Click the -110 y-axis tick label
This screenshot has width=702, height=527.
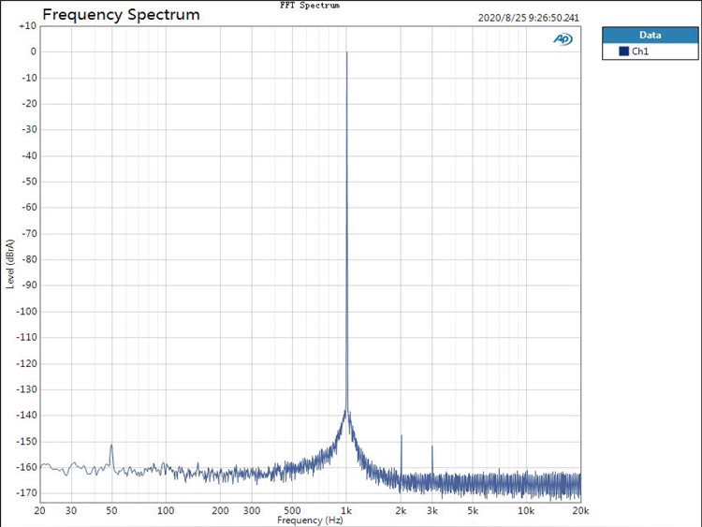(26, 338)
